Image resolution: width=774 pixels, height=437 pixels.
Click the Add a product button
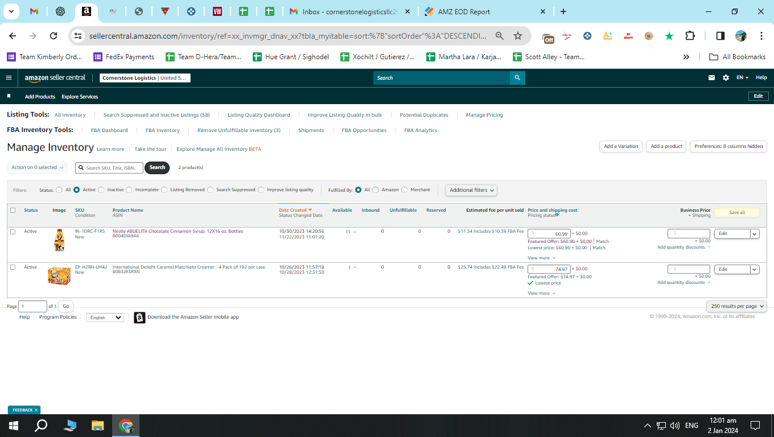coord(666,146)
